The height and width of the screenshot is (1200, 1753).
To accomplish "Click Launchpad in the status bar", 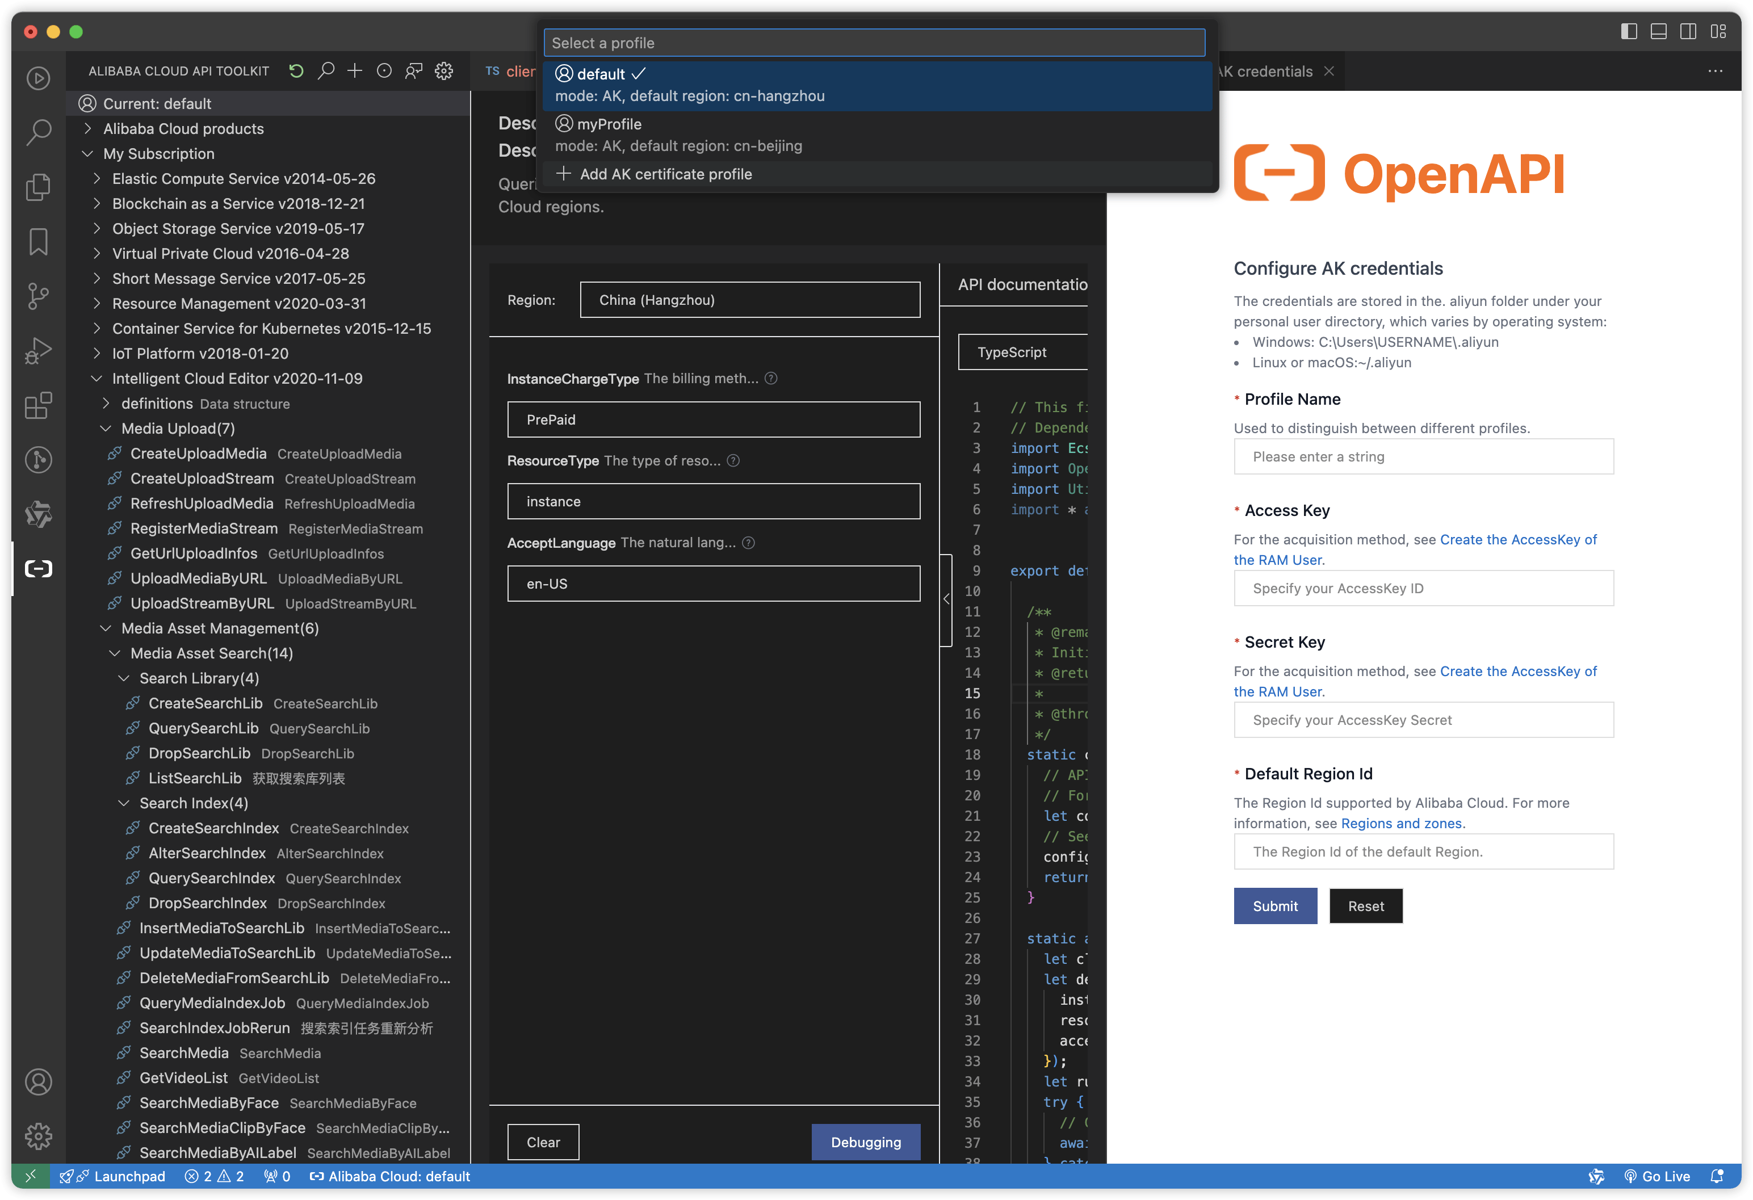I will click(112, 1176).
